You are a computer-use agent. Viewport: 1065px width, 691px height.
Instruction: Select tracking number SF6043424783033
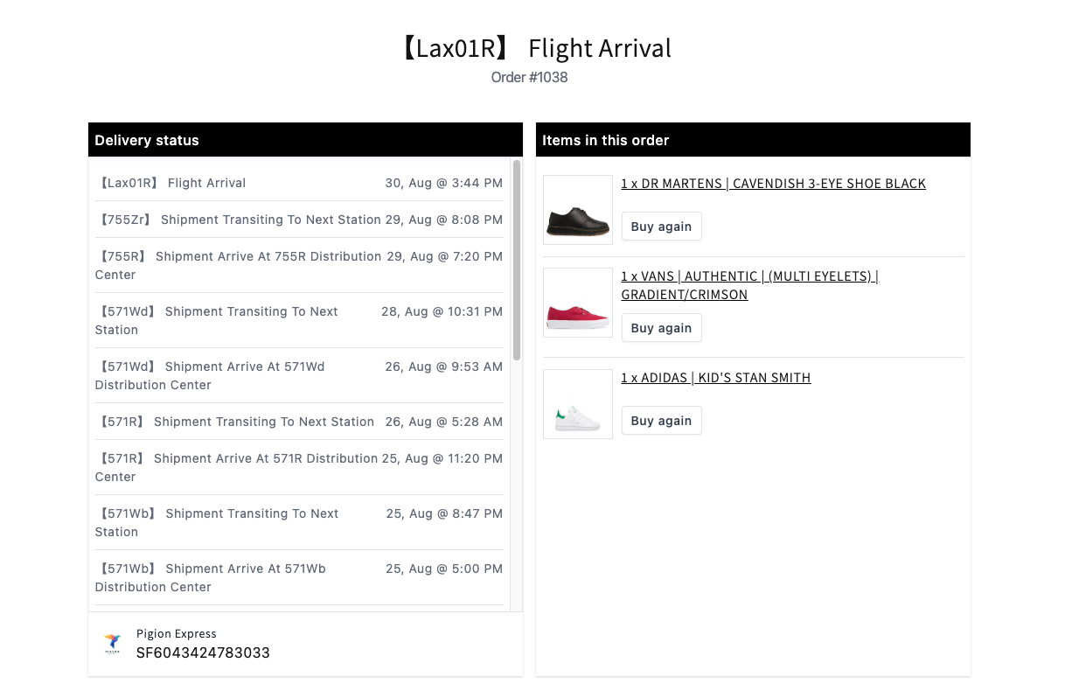(203, 653)
